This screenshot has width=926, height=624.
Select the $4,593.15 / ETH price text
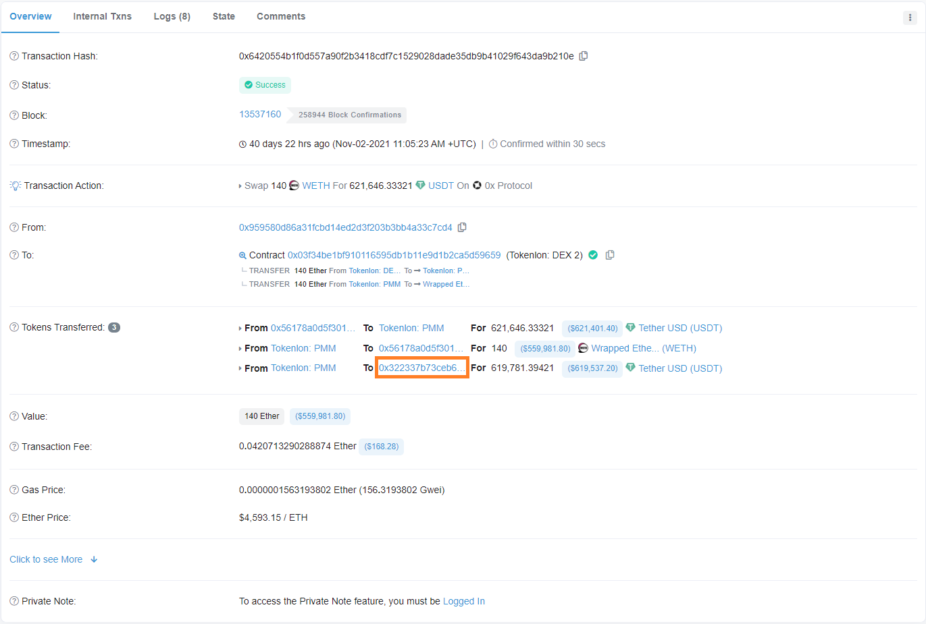[x=274, y=517]
